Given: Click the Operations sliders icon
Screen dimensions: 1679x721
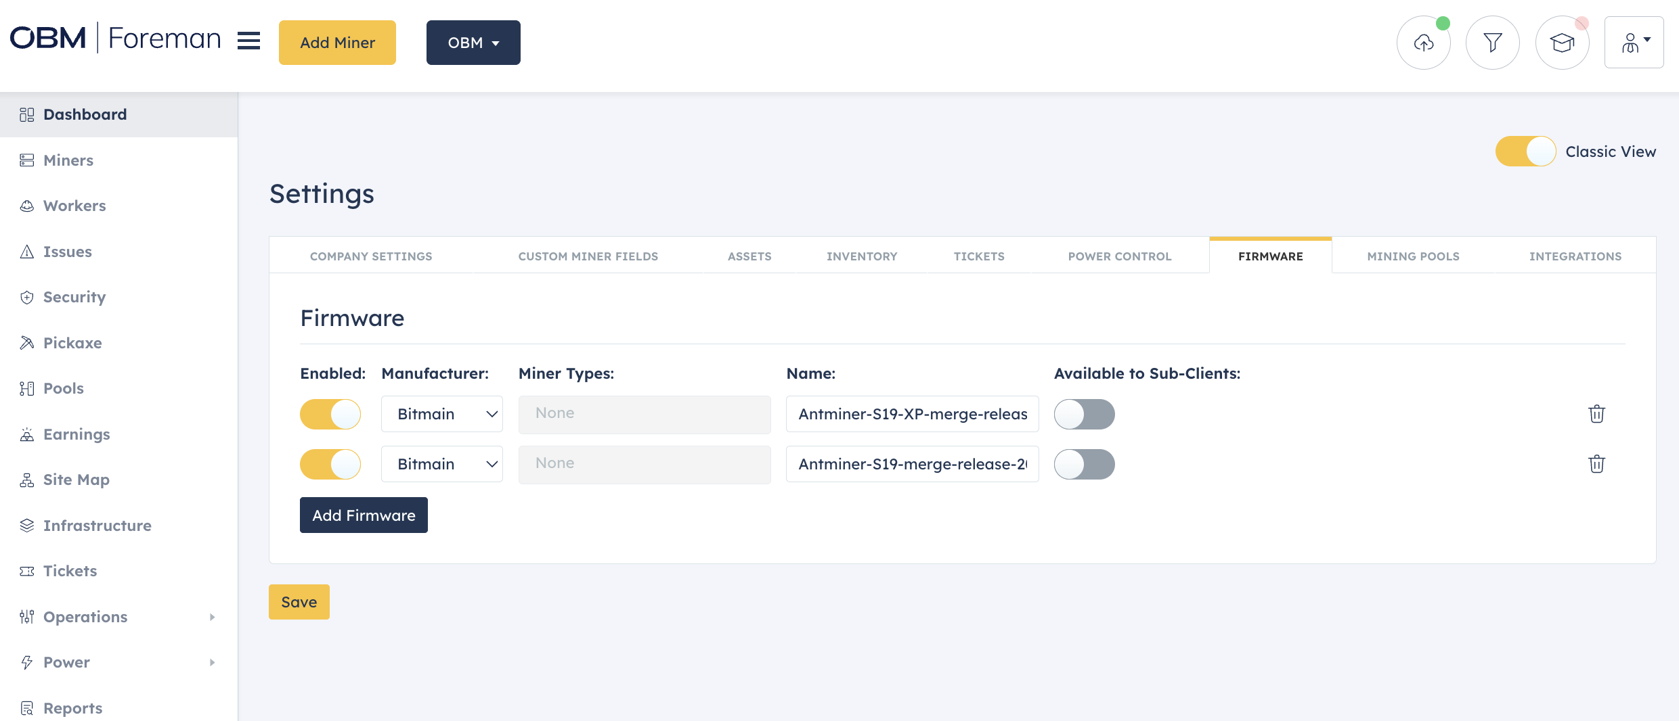Looking at the screenshot, I should 27,617.
